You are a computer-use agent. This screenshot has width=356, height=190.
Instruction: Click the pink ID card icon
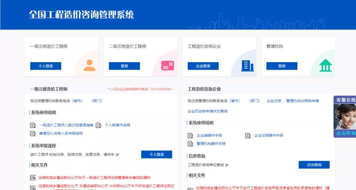click(167, 66)
